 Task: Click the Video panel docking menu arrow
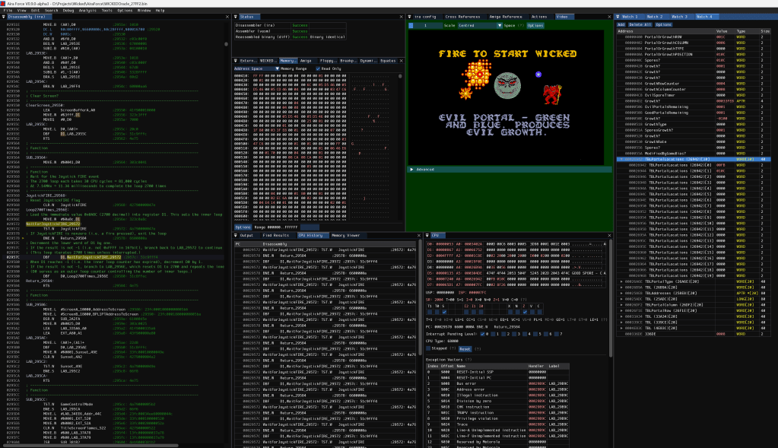[x=409, y=16]
